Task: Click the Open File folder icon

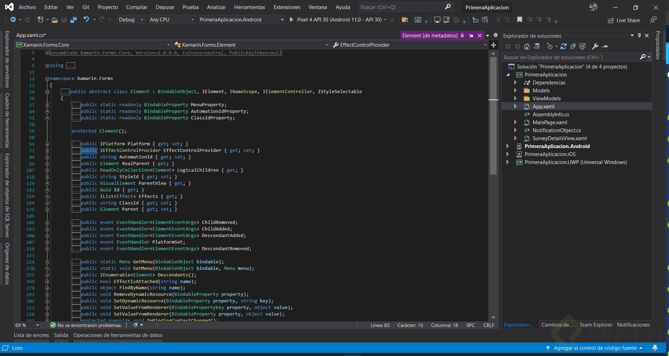Action: [x=54, y=20]
